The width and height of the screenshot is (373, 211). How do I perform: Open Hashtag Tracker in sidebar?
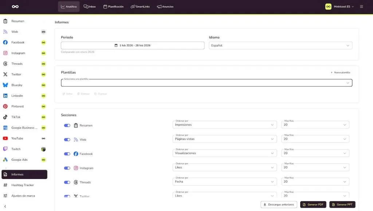[22, 185]
